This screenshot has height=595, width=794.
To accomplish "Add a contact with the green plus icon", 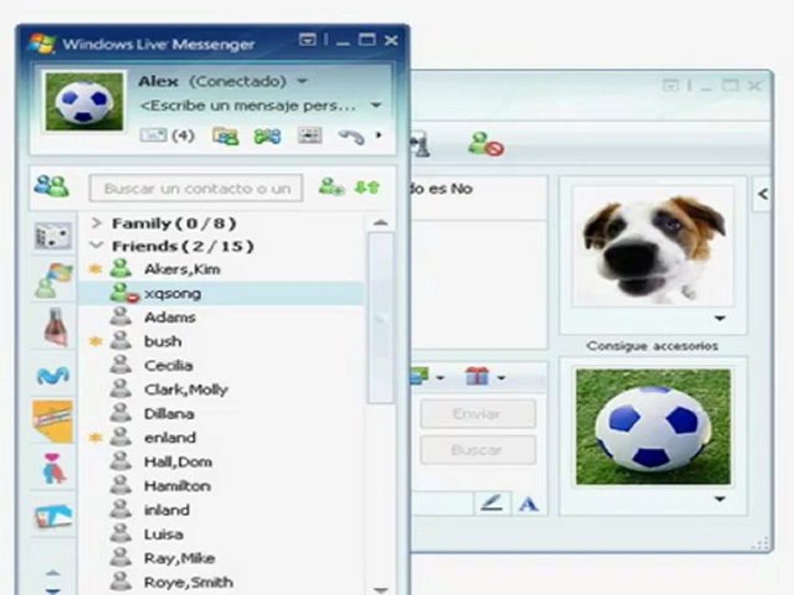I will pos(331,187).
